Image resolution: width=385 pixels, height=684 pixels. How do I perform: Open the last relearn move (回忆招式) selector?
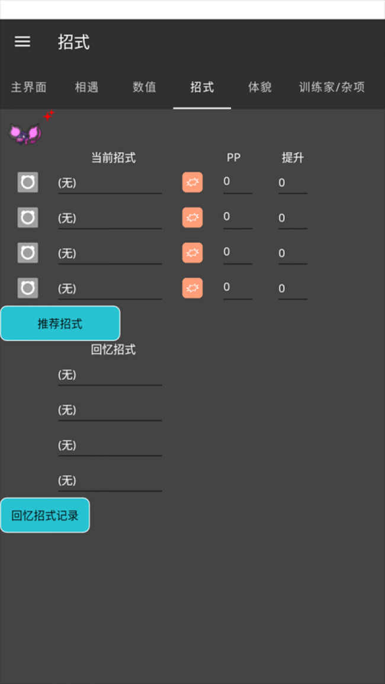pos(110,480)
